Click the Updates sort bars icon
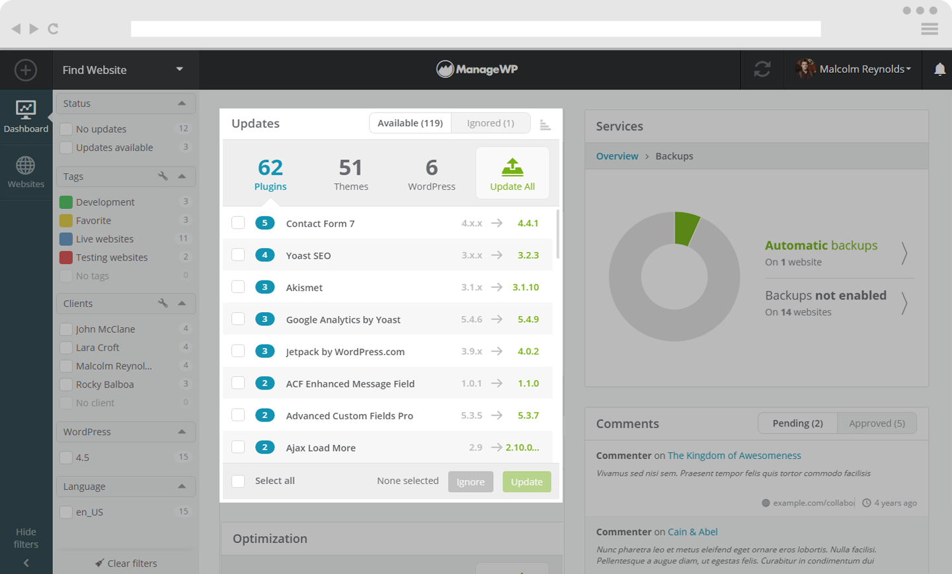 (x=545, y=124)
